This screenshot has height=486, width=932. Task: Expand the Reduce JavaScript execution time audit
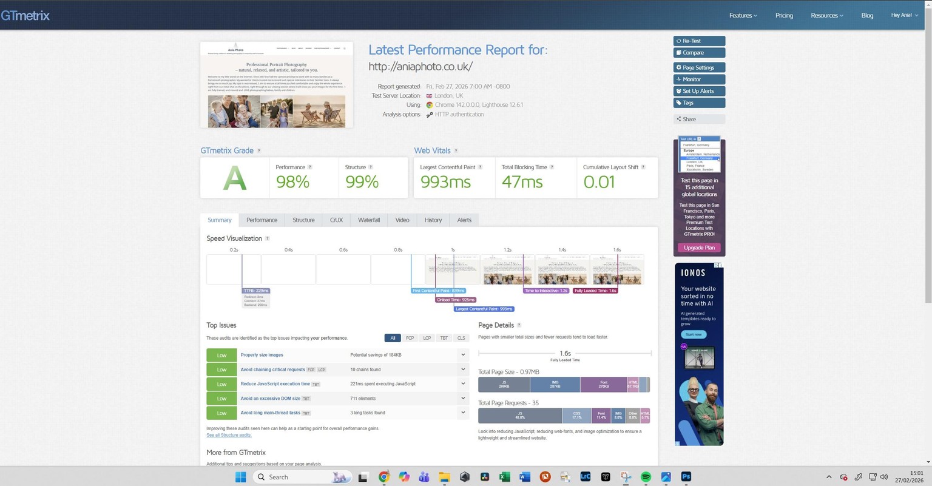[x=463, y=384]
